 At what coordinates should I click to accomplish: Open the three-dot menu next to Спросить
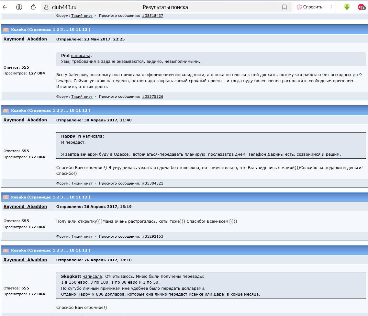tap(331, 7)
